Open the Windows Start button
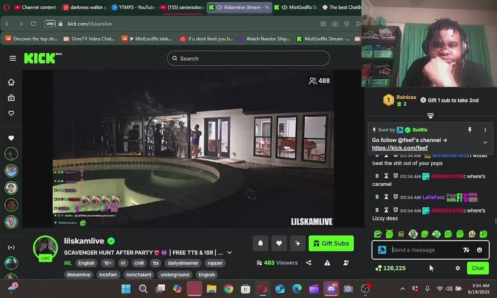This screenshot has width=497, height=298. tap(126, 288)
